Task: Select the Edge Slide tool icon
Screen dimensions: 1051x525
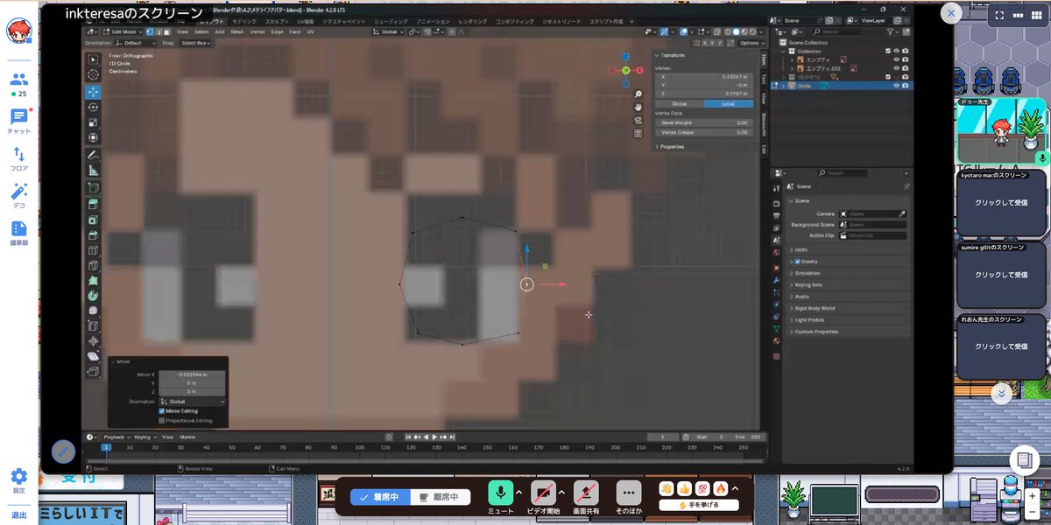Action: 93,325
